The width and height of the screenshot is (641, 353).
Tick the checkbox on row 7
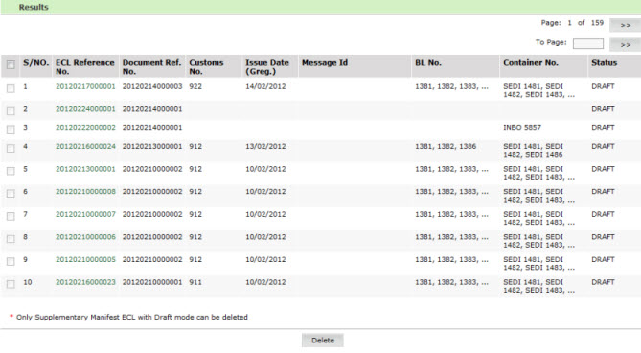tap(11, 216)
